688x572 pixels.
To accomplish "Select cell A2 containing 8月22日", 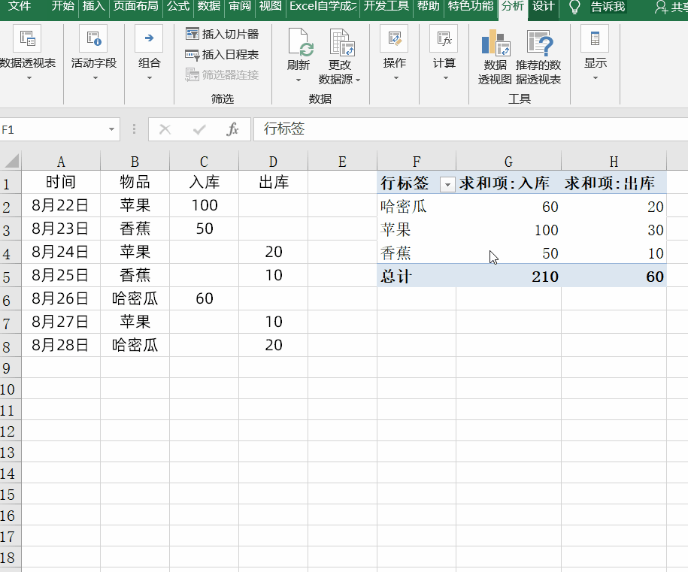I will pyautogui.click(x=60, y=205).
